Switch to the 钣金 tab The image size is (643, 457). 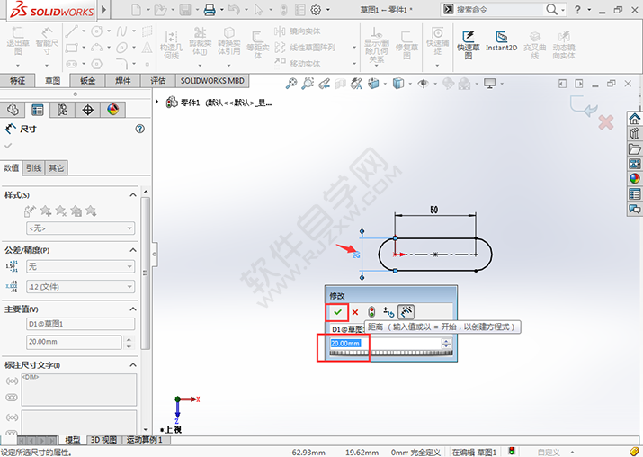click(x=87, y=80)
